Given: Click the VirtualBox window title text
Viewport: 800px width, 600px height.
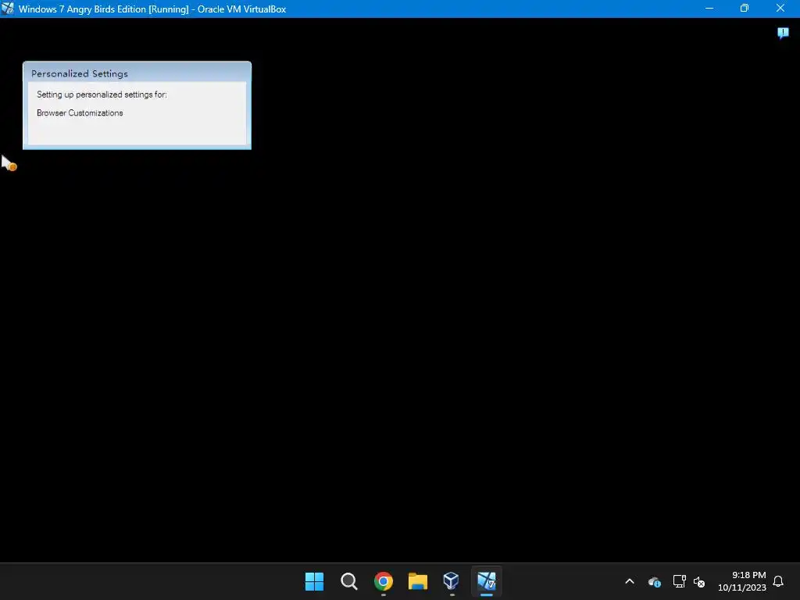Looking at the screenshot, I should [152, 9].
